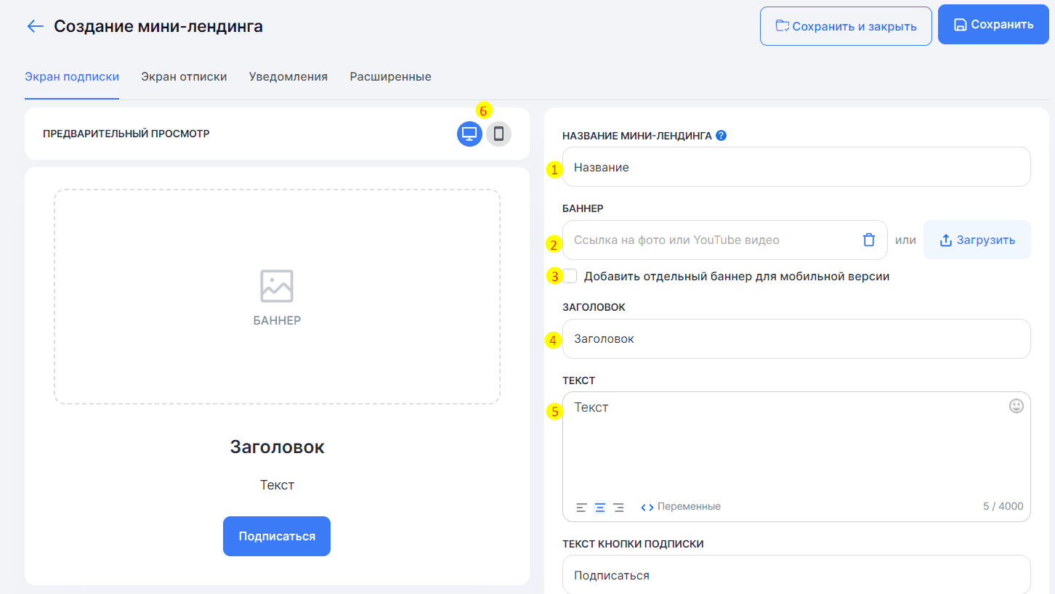The image size is (1055, 594).
Task: Click the Подписаться preview button
Action: (277, 536)
